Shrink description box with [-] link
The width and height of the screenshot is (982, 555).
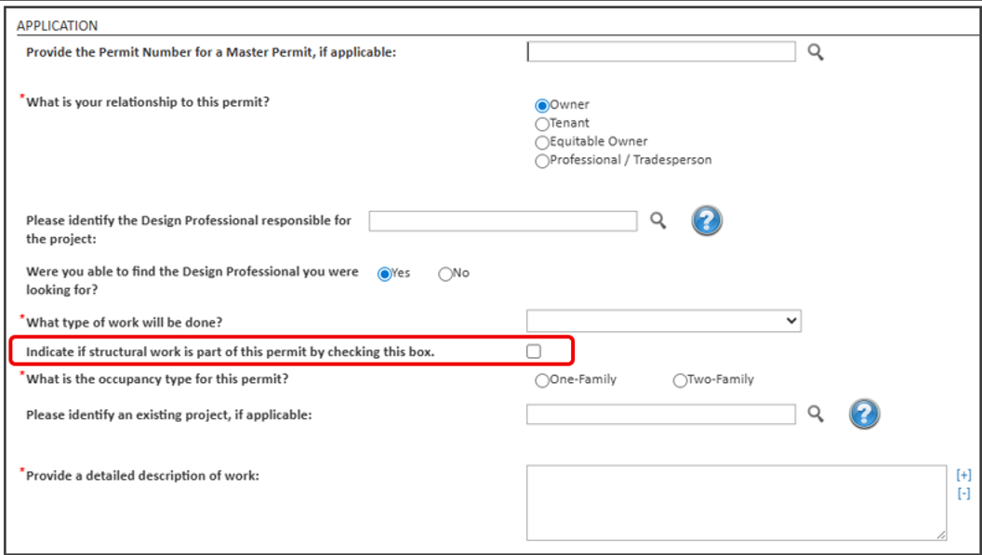point(963,494)
